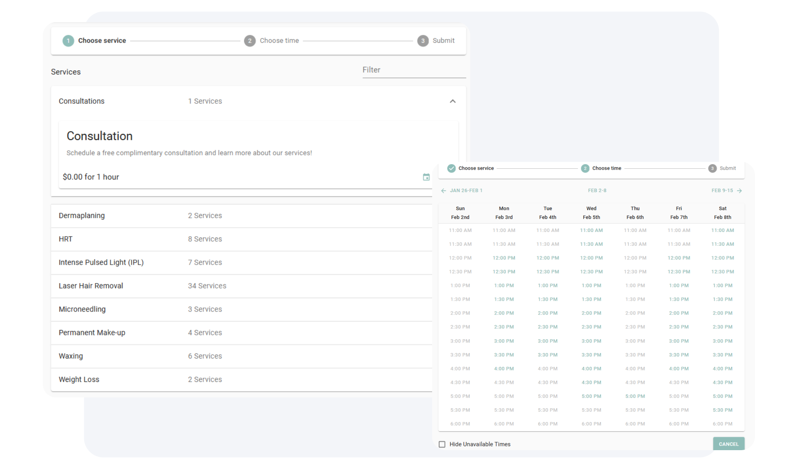Select Wednesday Feb 5th 5:00 PM slot
This screenshot has width=804, height=469.
[591, 396]
